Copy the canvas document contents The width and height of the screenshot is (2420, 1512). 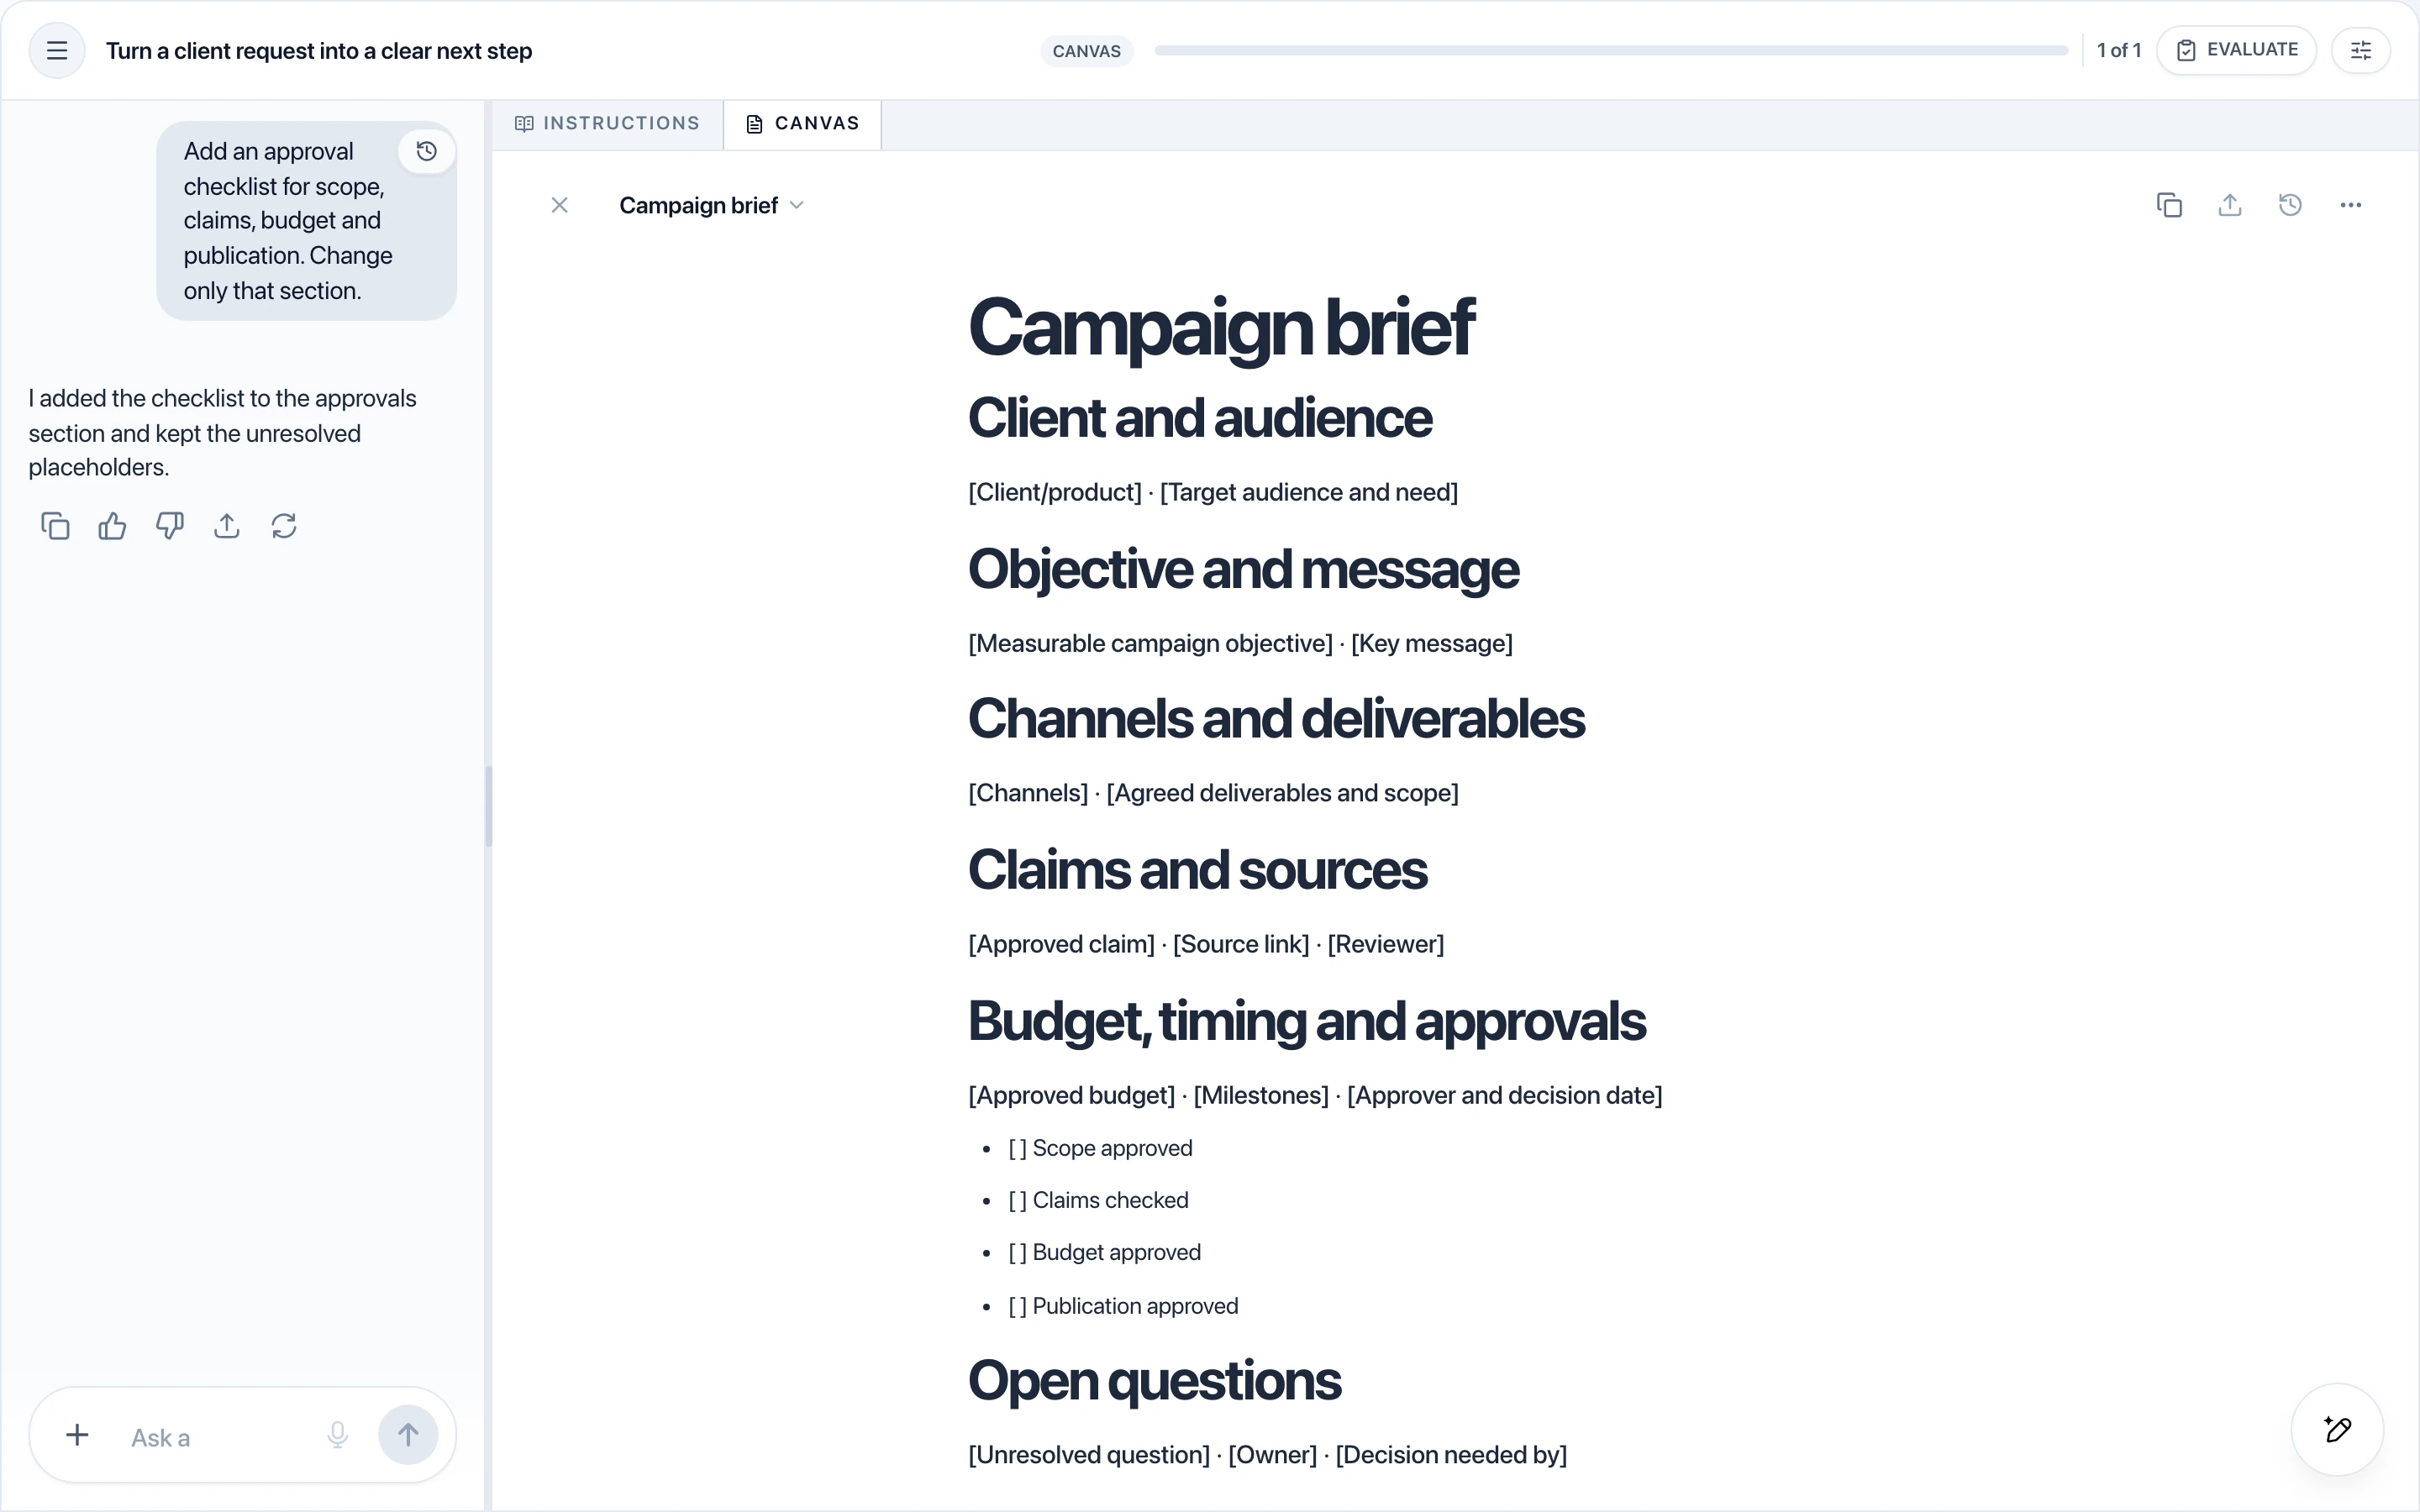tap(2169, 205)
